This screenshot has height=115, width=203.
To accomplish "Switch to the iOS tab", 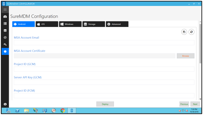I will point(47,24).
